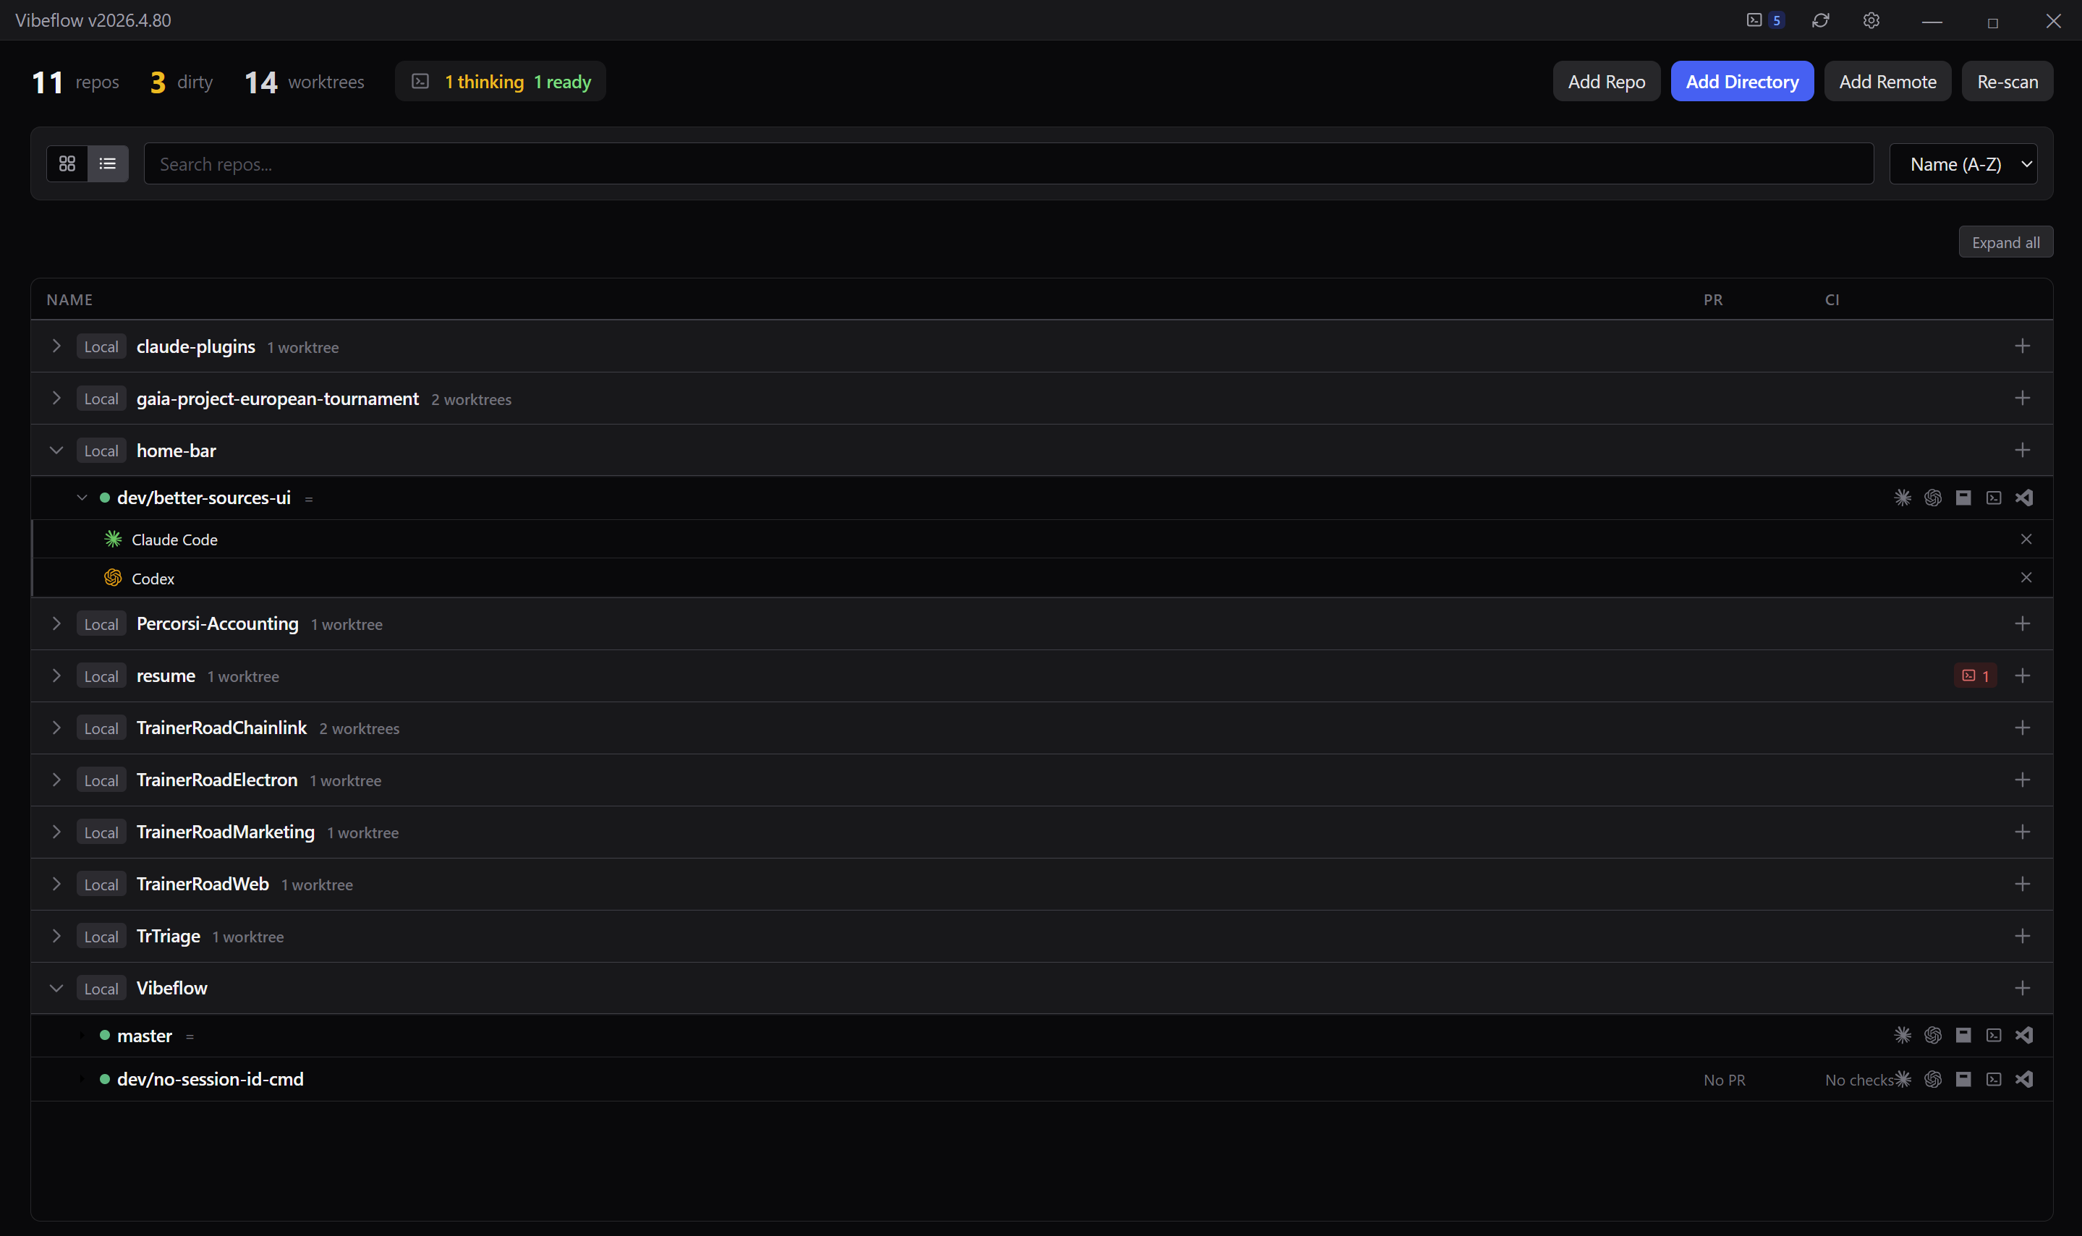Screen dimensions: 2082x1236
Task: Expand the resume repo
Action: (x=56, y=676)
